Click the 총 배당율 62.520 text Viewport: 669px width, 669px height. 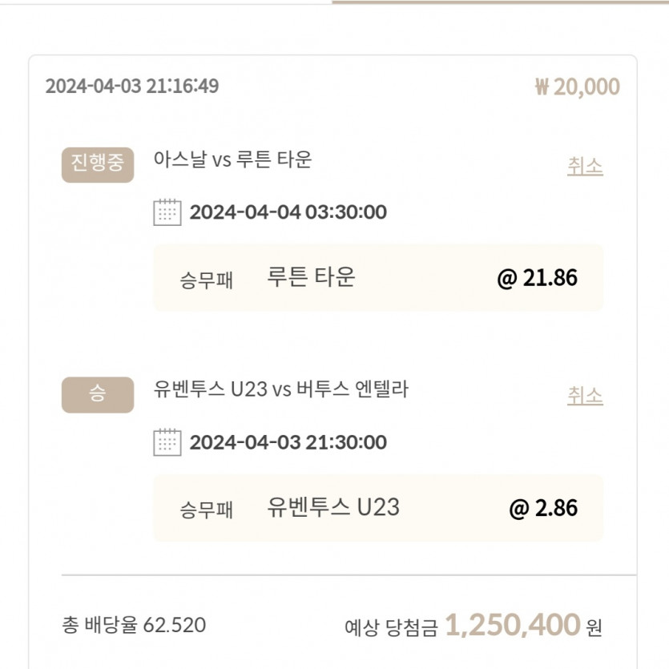134,625
